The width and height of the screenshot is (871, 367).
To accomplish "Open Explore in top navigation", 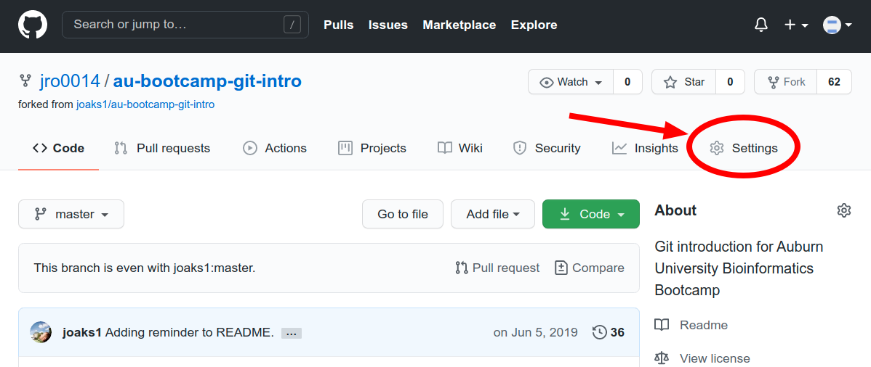I will (534, 25).
